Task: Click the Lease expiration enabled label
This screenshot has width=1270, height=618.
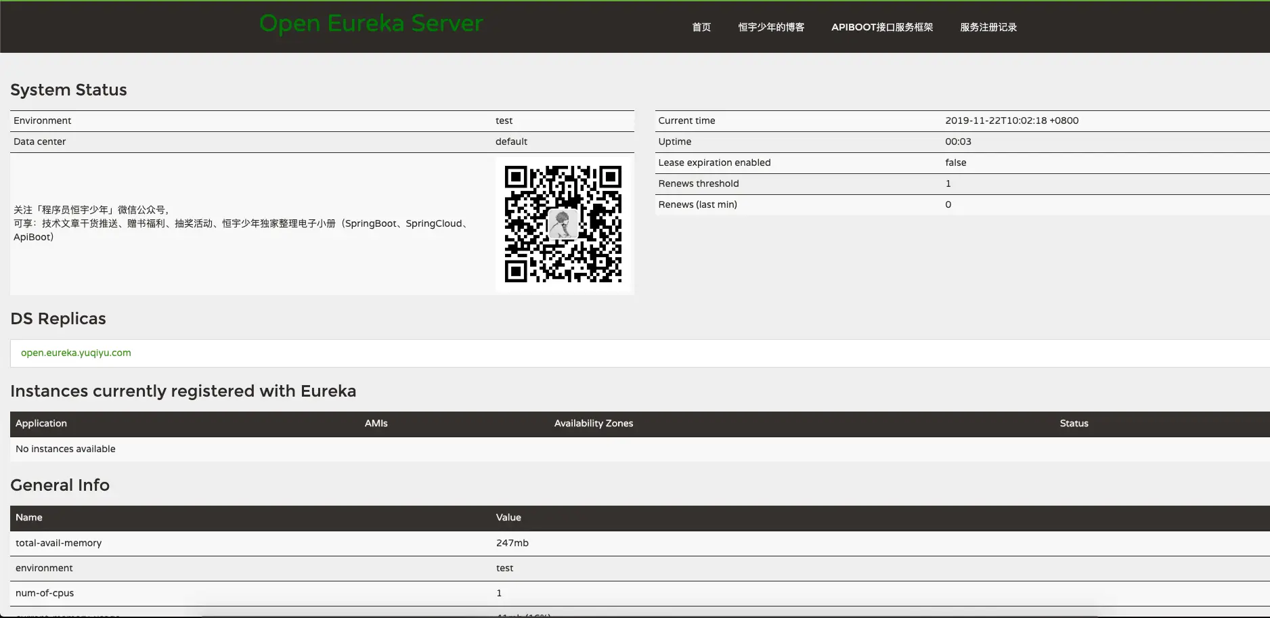Action: tap(714, 162)
